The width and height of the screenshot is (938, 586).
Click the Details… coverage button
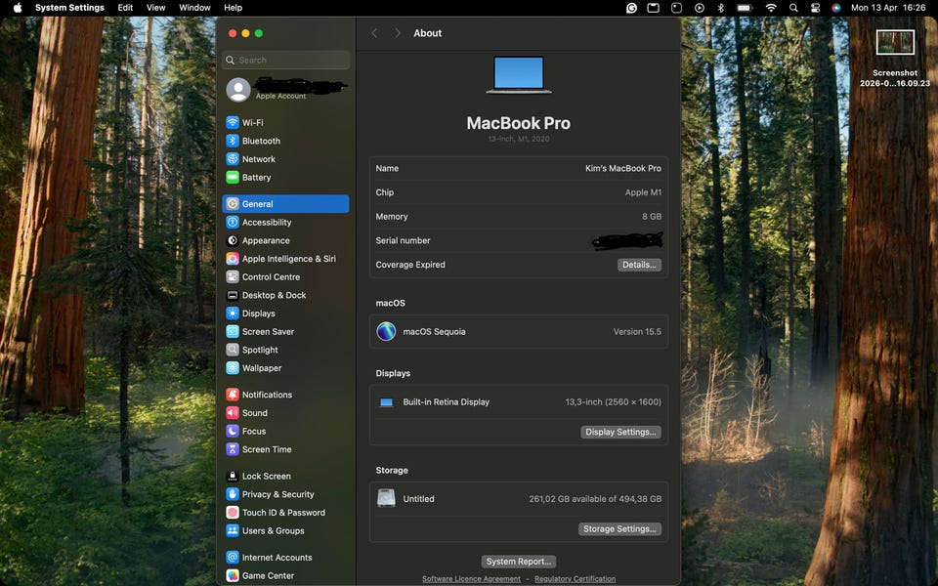(639, 265)
